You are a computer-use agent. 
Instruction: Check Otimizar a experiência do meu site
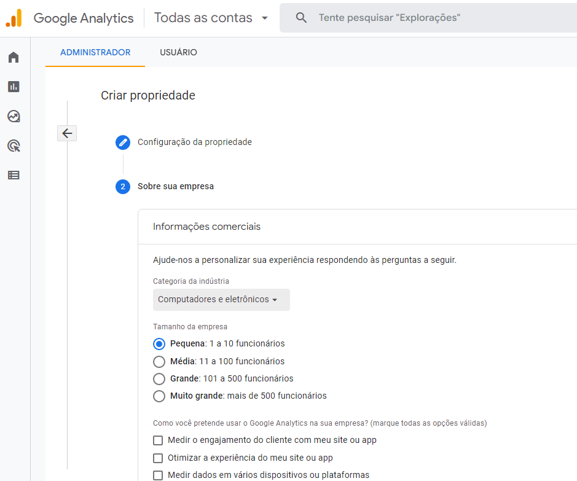point(158,458)
